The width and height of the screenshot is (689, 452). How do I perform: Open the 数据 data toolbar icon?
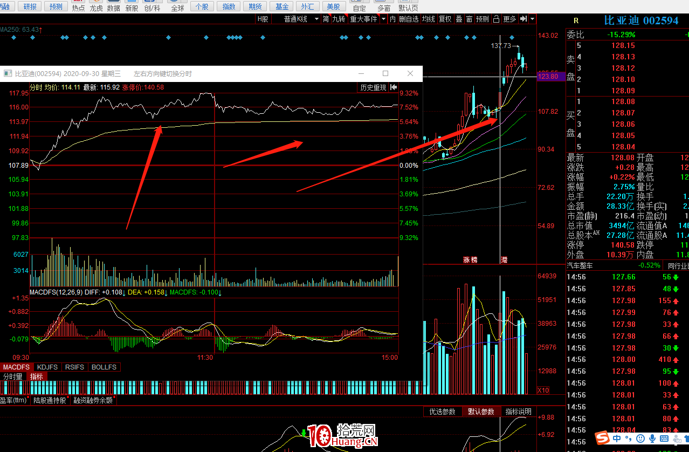114,6
